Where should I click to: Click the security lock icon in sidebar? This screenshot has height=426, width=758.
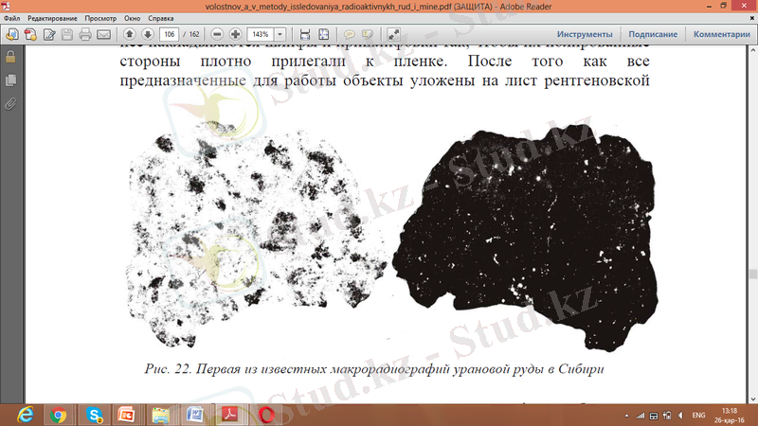pos(10,57)
